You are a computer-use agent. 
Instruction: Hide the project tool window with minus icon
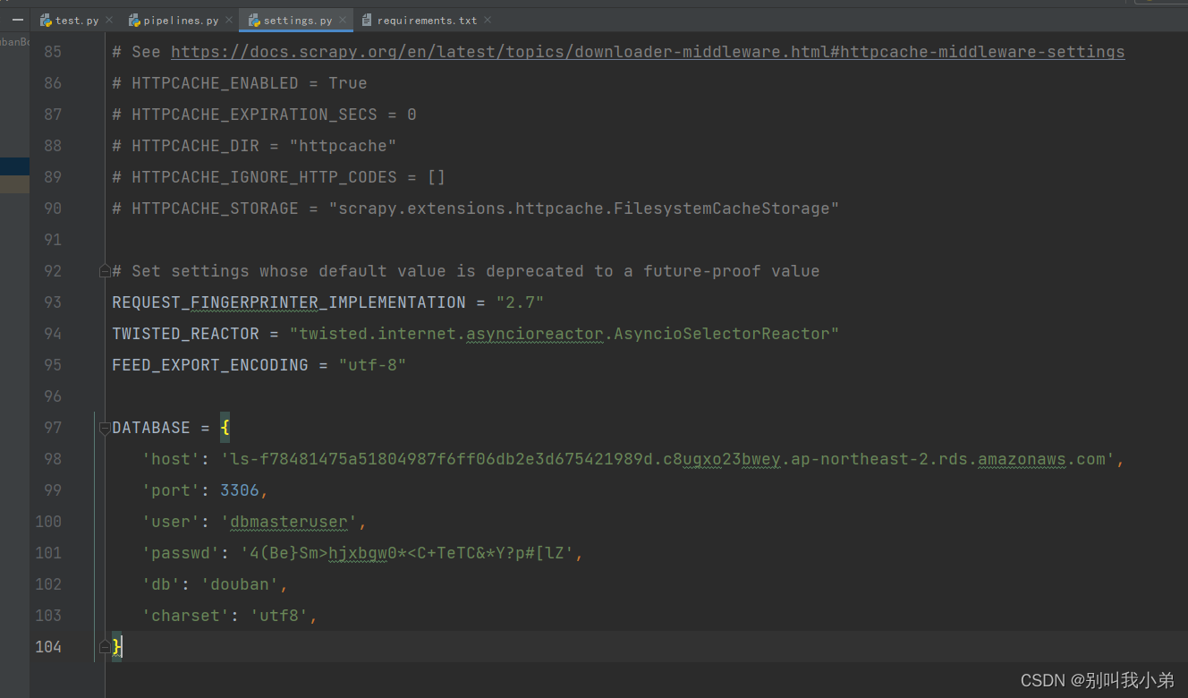click(17, 20)
